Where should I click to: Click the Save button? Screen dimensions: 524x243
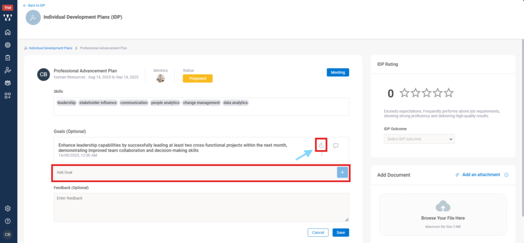[x=340, y=232]
